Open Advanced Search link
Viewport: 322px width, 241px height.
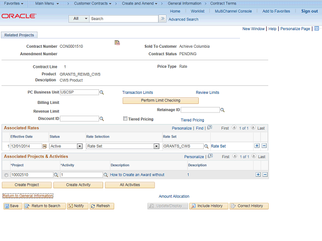click(x=183, y=19)
